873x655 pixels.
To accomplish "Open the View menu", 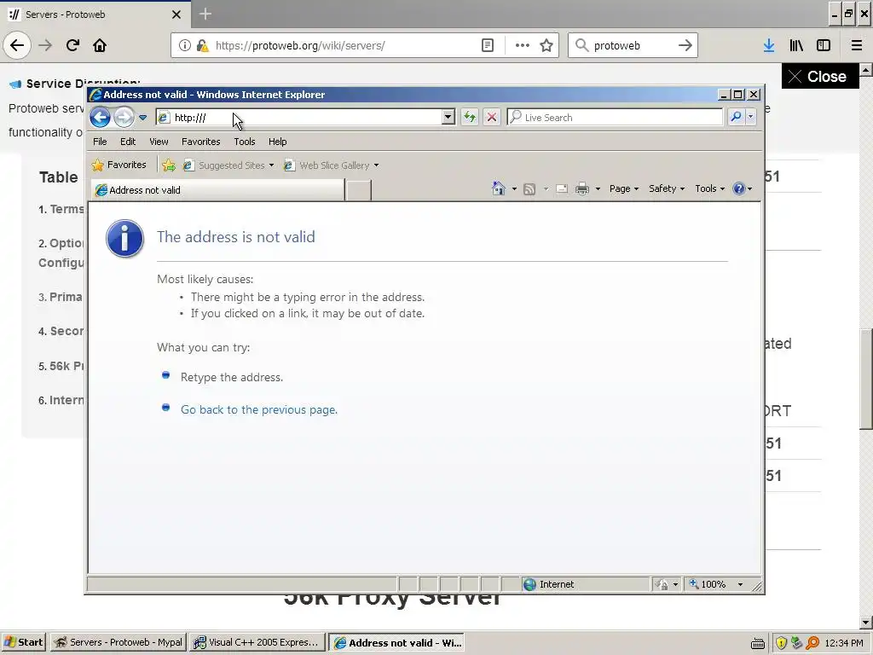I will pyautogui.click(x=159, y=142).
